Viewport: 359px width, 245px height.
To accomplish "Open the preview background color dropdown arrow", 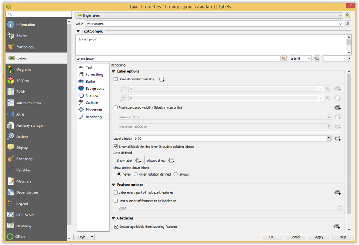I will (x=349, y=58).
